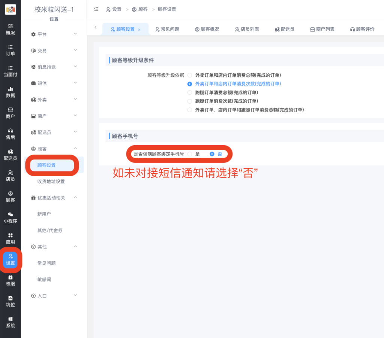Select the 数据 icon in sidebar

click(10, 91)
